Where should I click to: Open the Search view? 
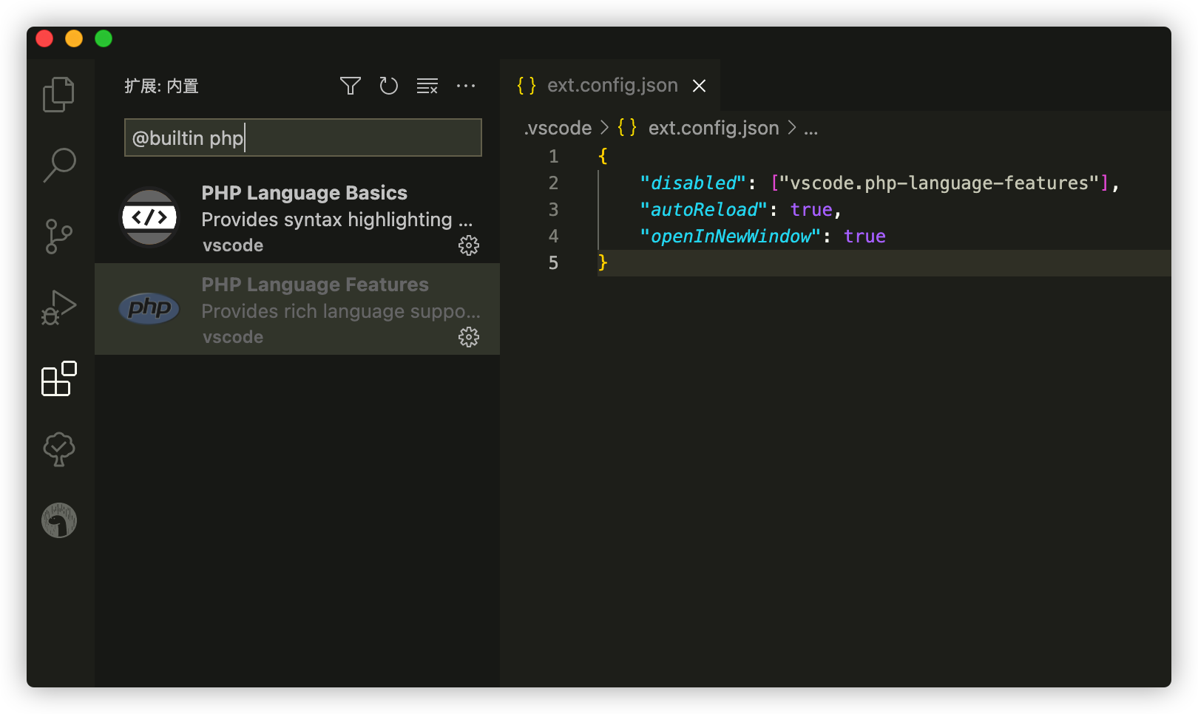[60, 166]
